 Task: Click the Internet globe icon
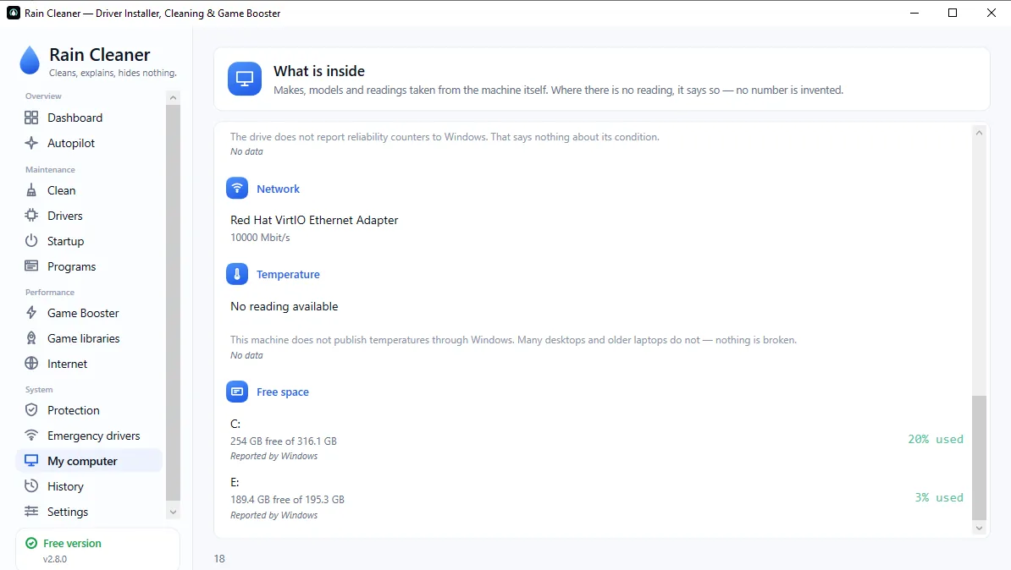tap(31, 364)
